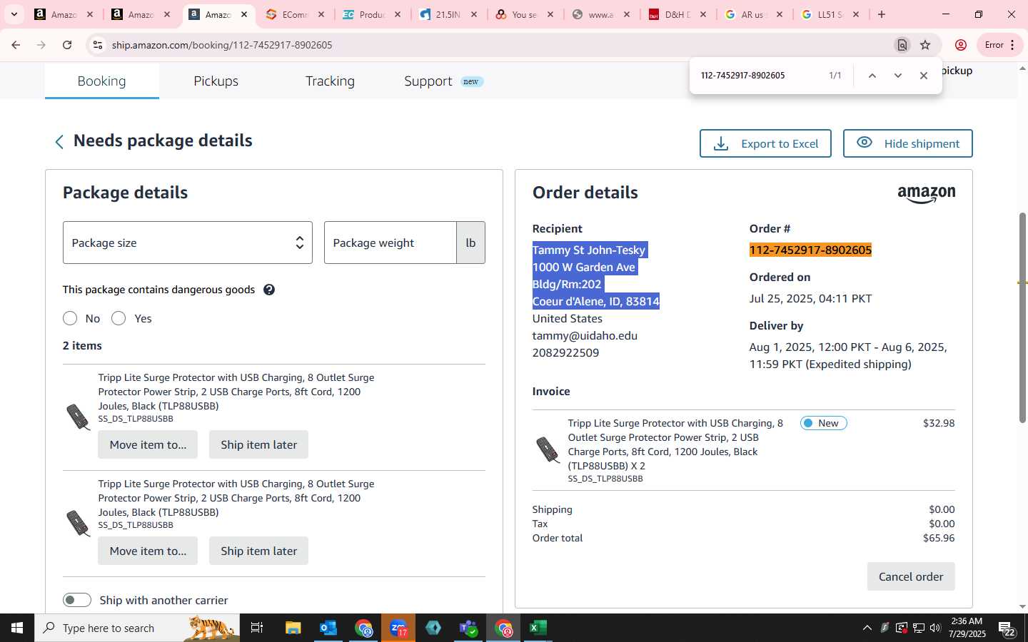Screen dimensions: 1028x642
Task: Bookmark this page with the star icon
Action: pos(925,45)
